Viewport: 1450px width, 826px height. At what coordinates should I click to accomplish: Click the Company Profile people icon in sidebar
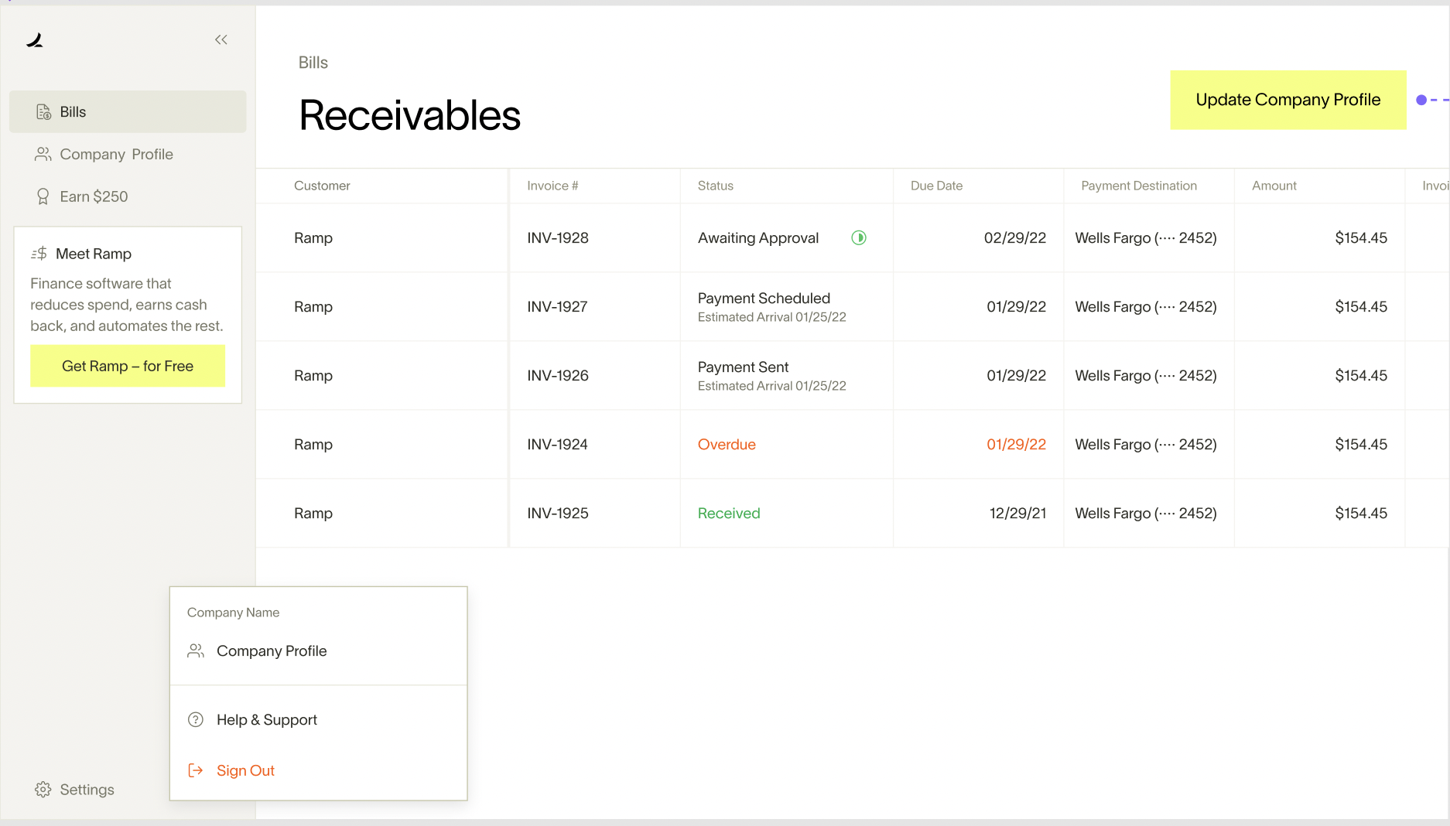pos(42,154)
